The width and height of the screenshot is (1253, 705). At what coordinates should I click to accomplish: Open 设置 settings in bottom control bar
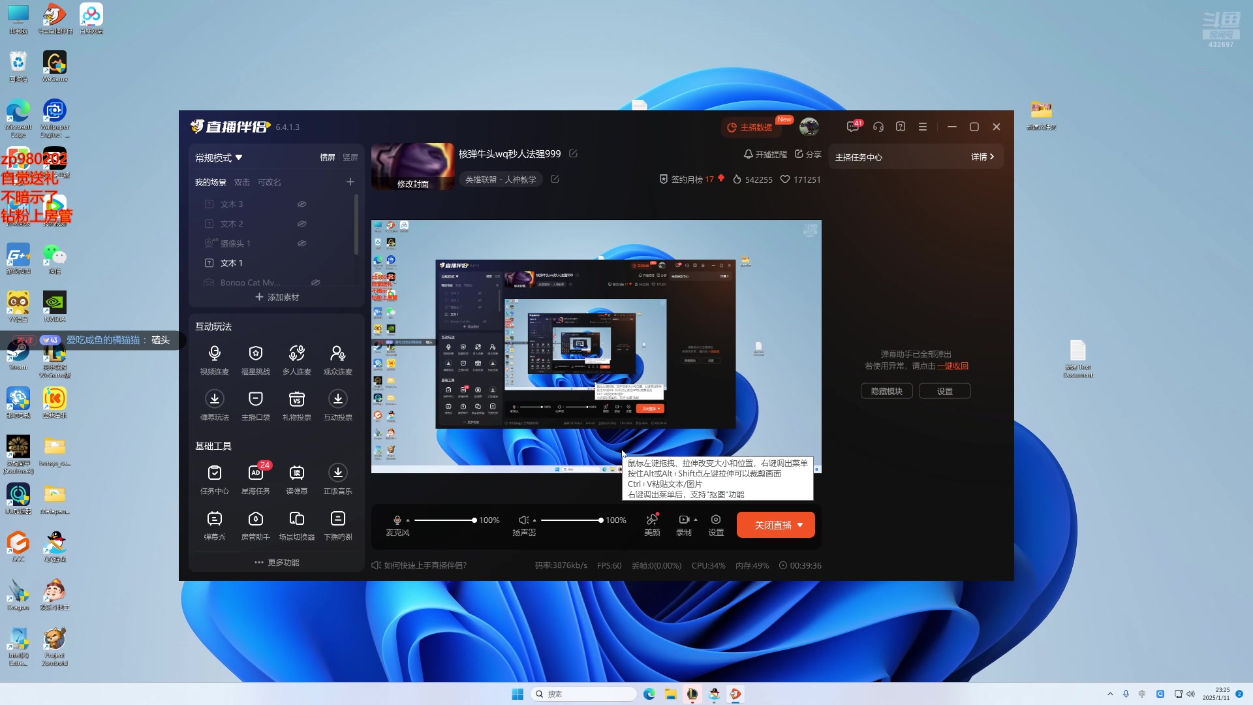[716, 525]
